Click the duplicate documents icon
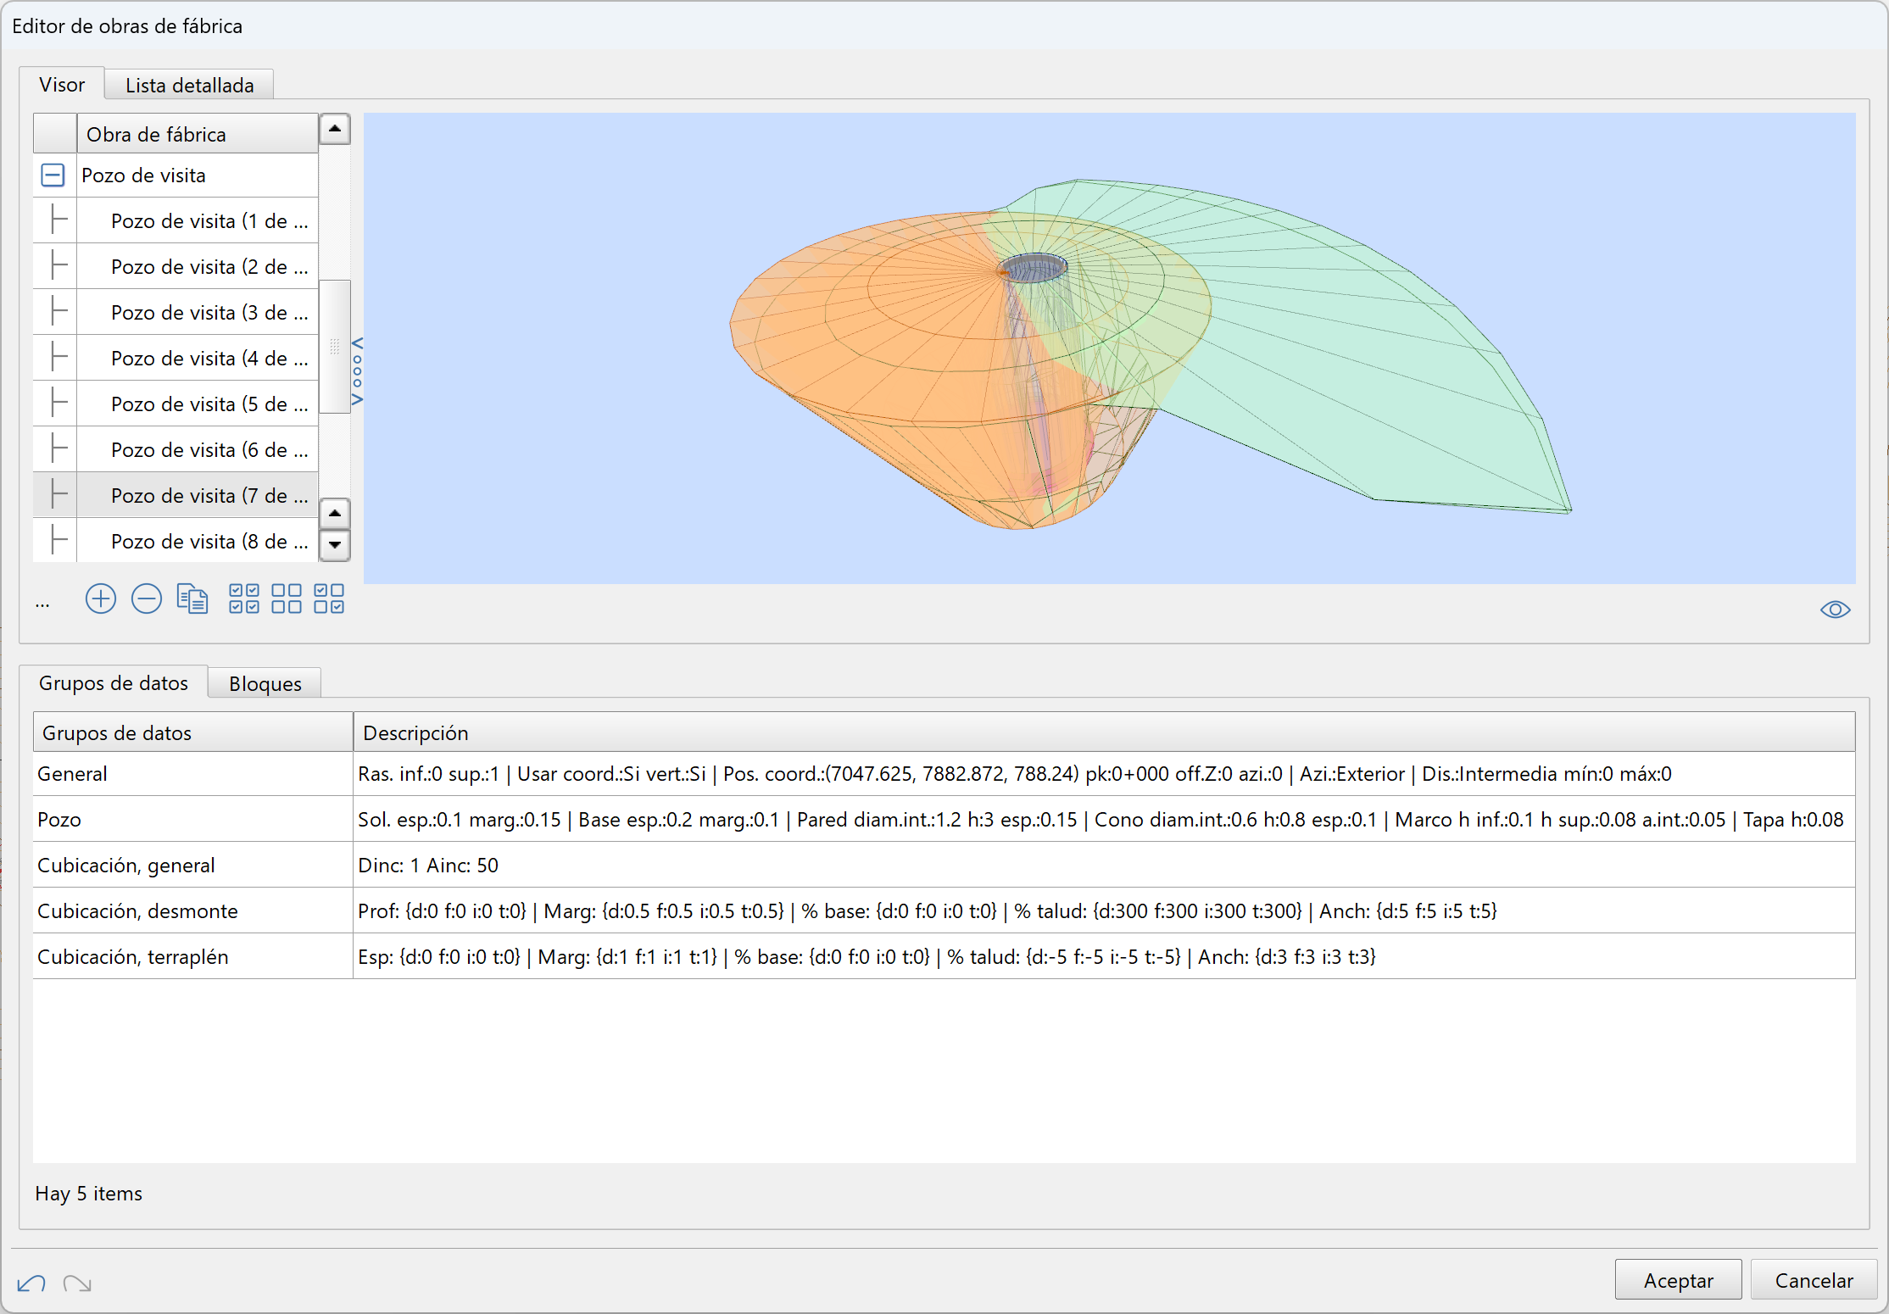Viewport: 1889px width, 1314px height. [x=192, y=599]
